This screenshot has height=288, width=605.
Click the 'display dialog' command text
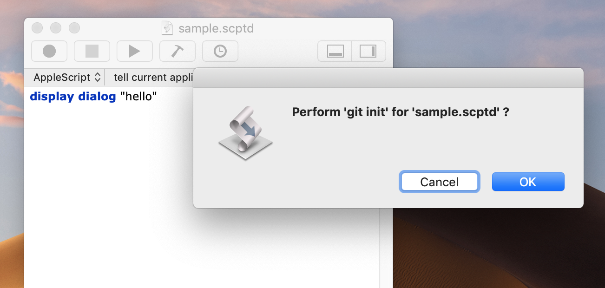(73, 97)
